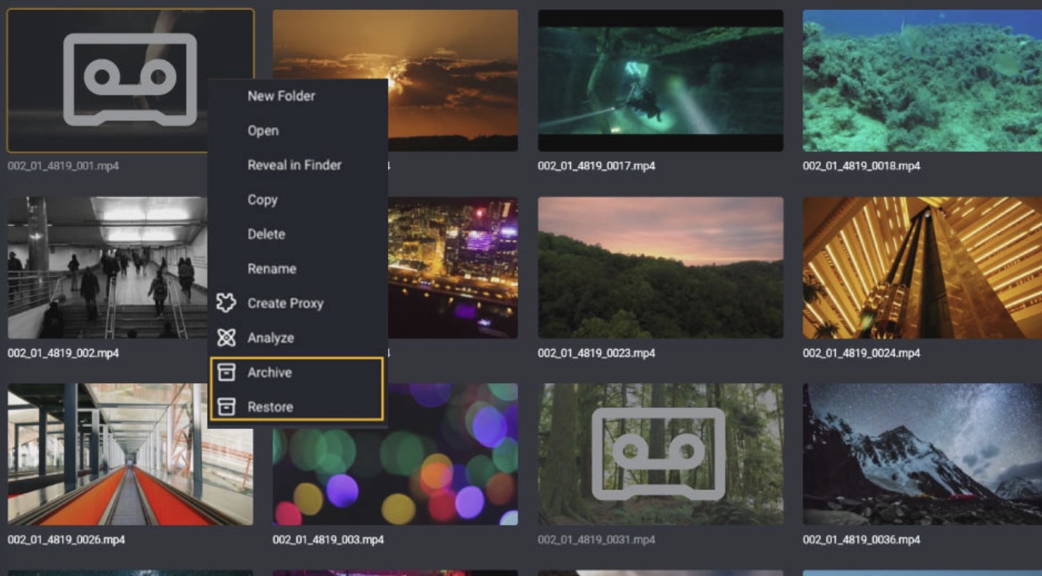Select the sunset forest clip 0023
Viewport: 1042px width, 576px height.
(660, 267)
